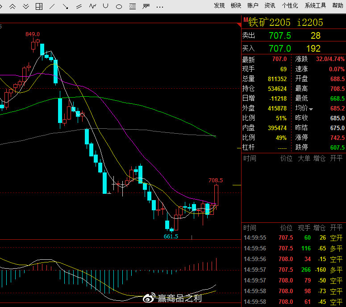Expand the 均价 dropdown arrow
This screenshot has height=307, width=346.
pos(311,109)
